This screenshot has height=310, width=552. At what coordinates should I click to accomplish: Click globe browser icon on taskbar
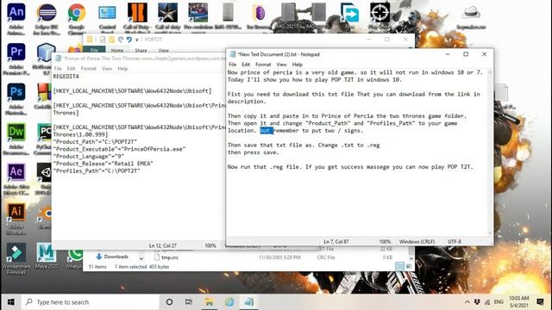click(x=229, y=302)
